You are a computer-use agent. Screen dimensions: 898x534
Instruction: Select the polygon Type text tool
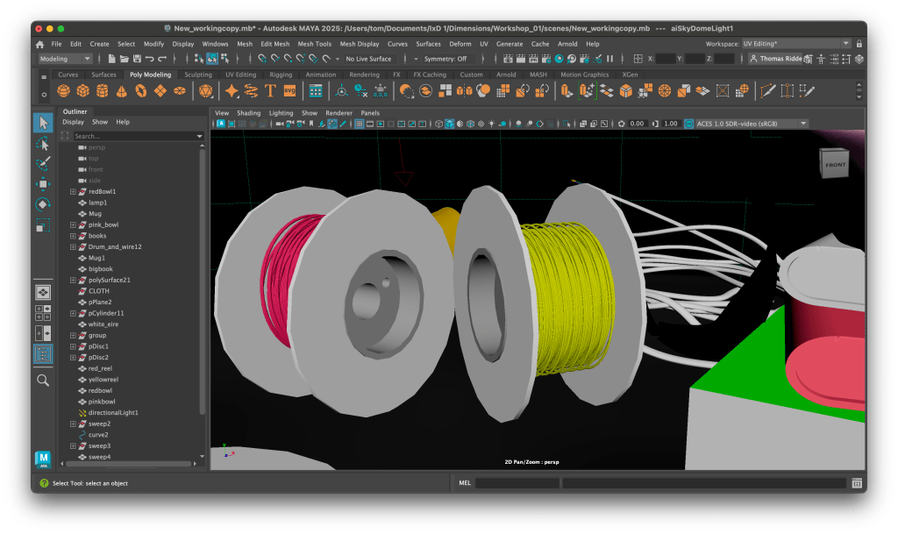coord(270,91)
